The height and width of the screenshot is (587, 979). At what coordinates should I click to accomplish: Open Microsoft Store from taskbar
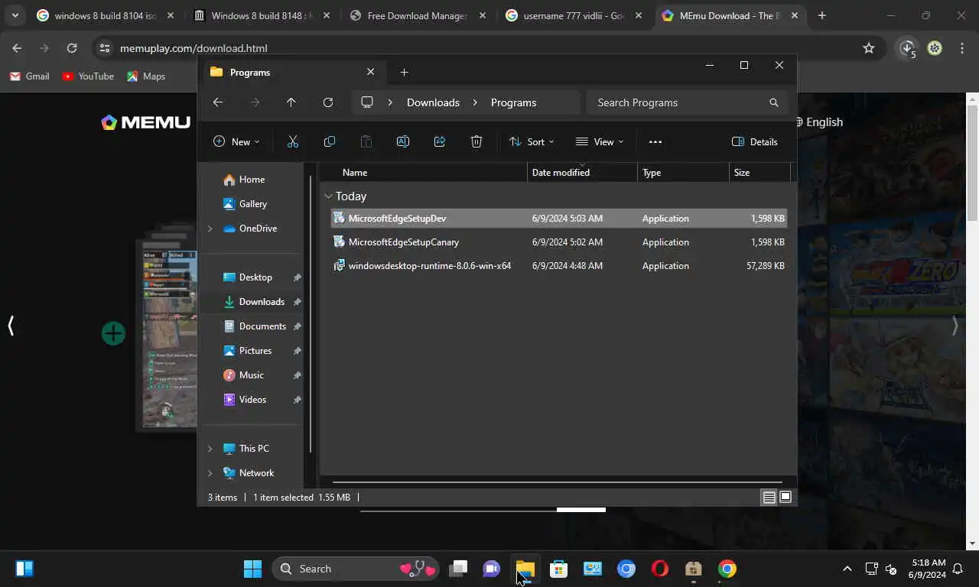click(559, 569)
